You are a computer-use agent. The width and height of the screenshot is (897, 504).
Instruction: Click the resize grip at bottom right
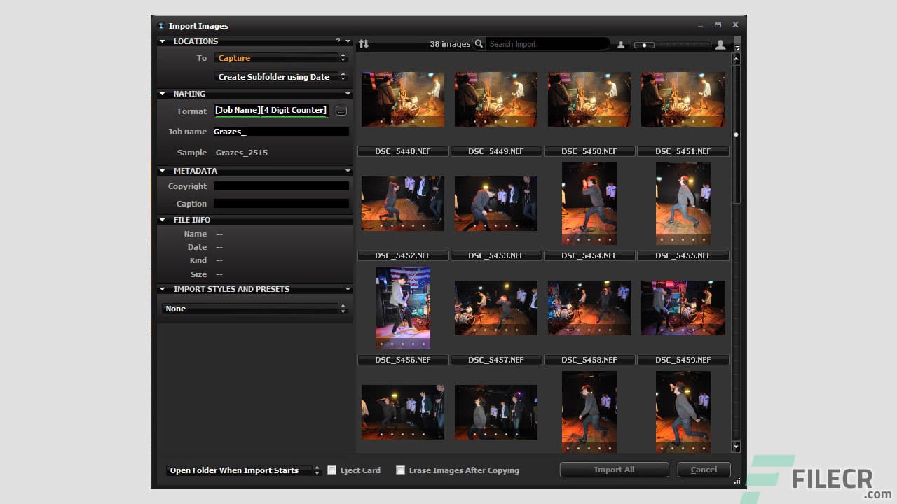click(x=737, y=482)
